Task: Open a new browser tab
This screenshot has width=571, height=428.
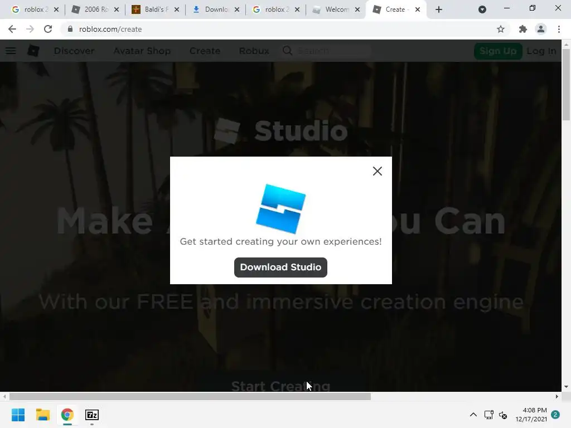Action: (x=439, y=9)
